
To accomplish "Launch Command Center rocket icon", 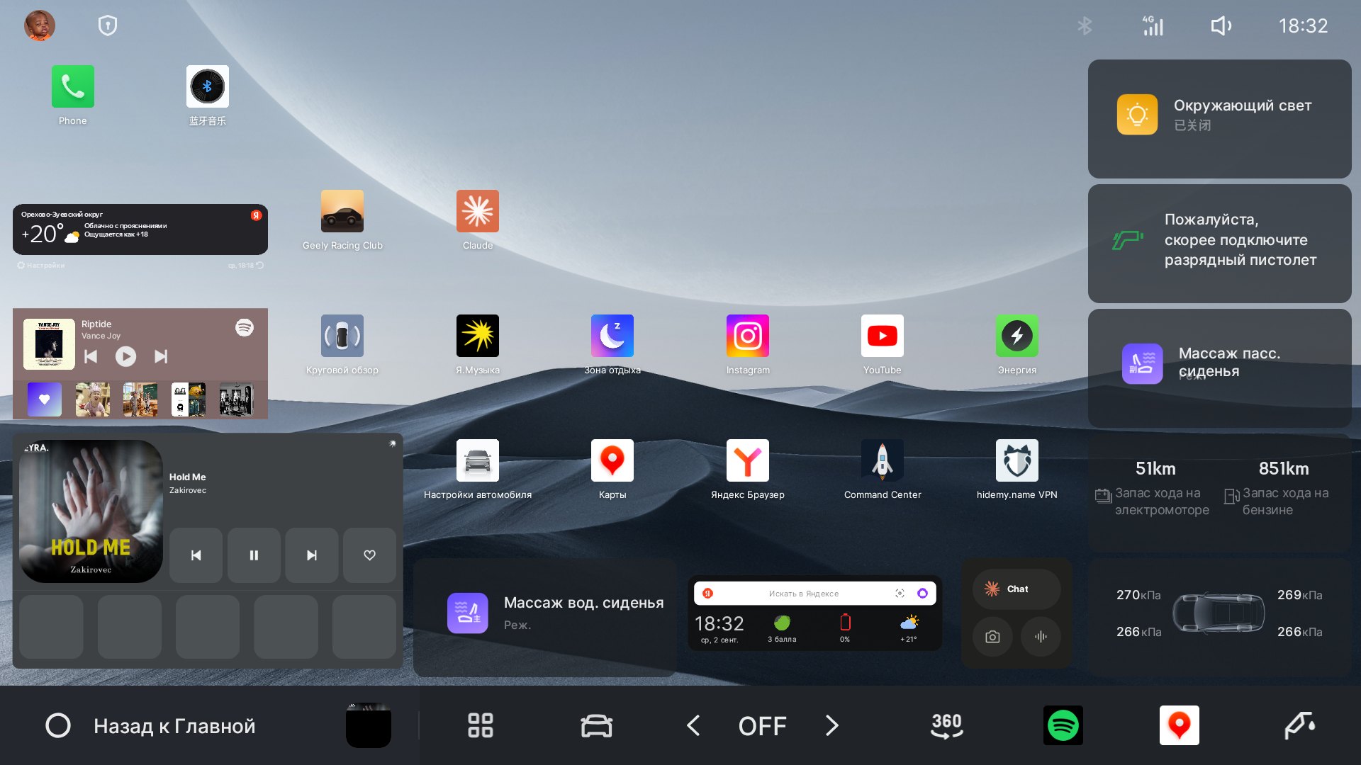I will point(883,460).
